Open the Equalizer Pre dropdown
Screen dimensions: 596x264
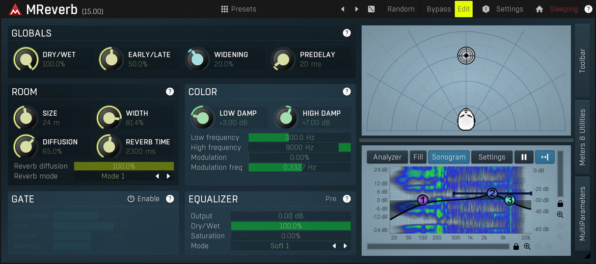click(x=331, y=199)
